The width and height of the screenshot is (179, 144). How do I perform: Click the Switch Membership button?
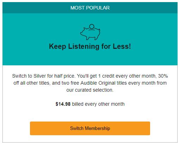coord(90,128)
